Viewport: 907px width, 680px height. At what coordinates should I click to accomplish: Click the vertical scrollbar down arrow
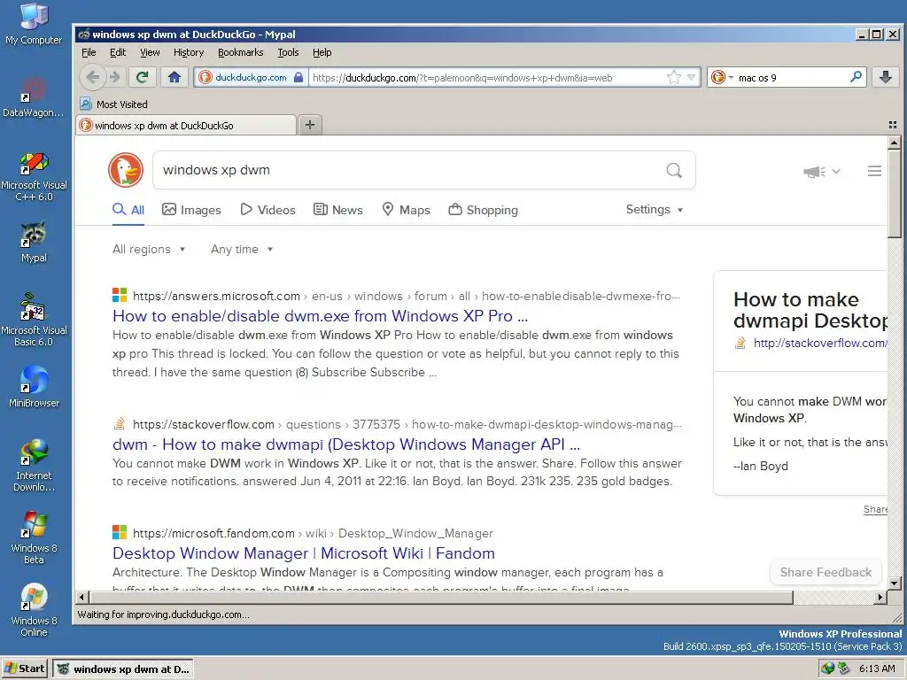coord(894,583)
